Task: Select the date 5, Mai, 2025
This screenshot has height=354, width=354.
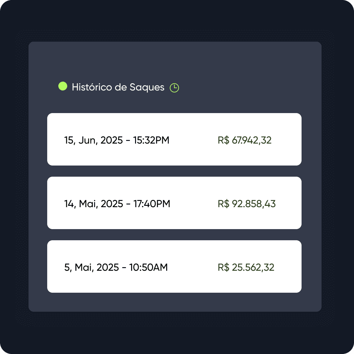Action: point(91,267)
